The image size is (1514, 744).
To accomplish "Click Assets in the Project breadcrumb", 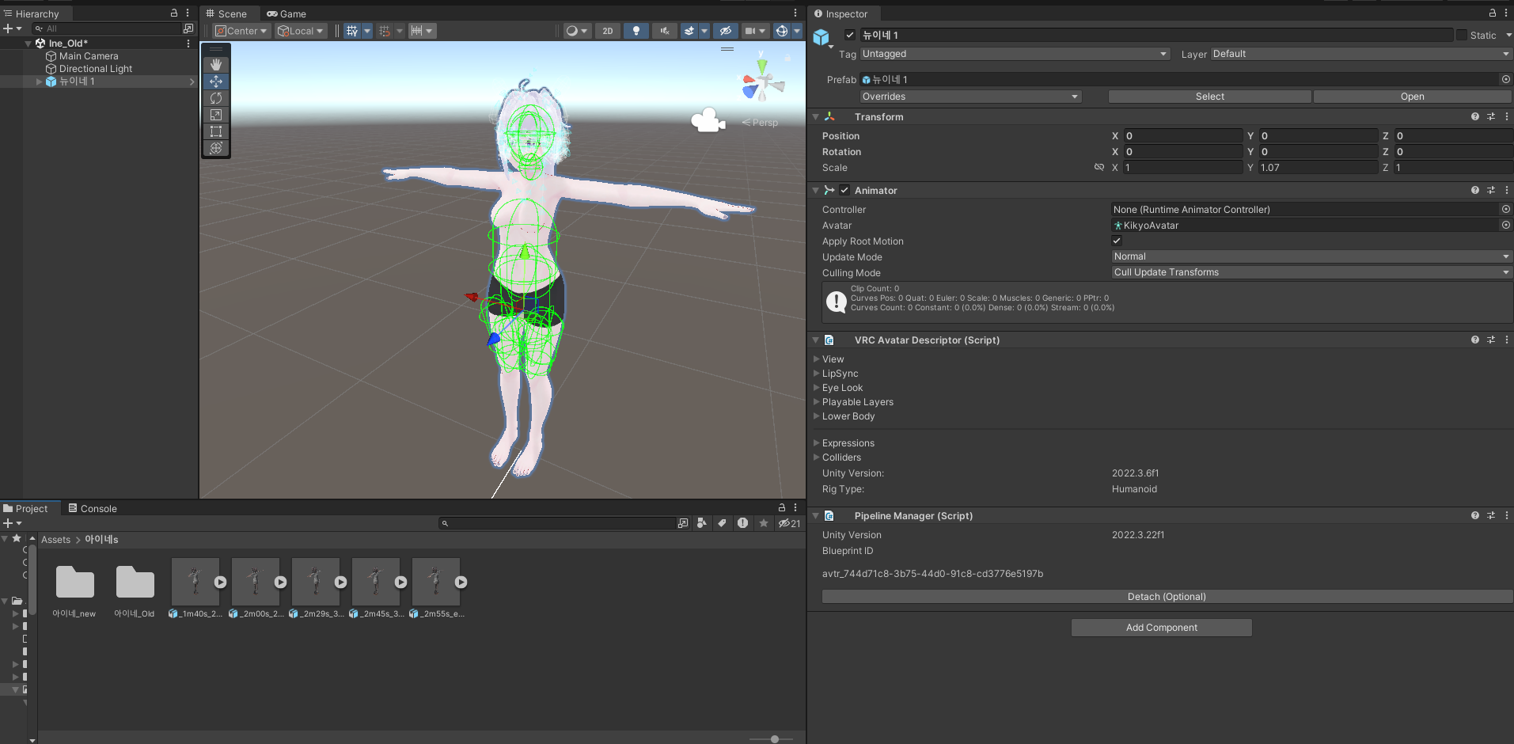I will [x=55, y=540].
